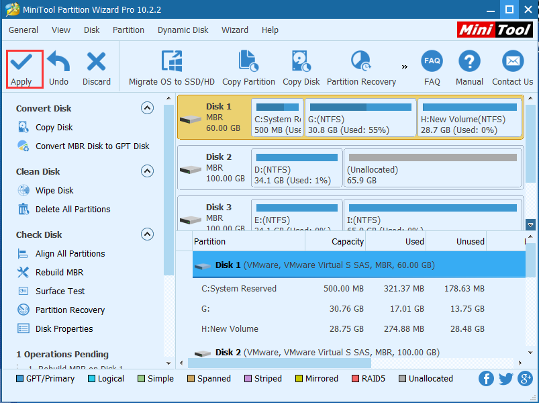Select Disk 1 in the disk map
This screenshot has height=403, width=539.
point(213,118)
